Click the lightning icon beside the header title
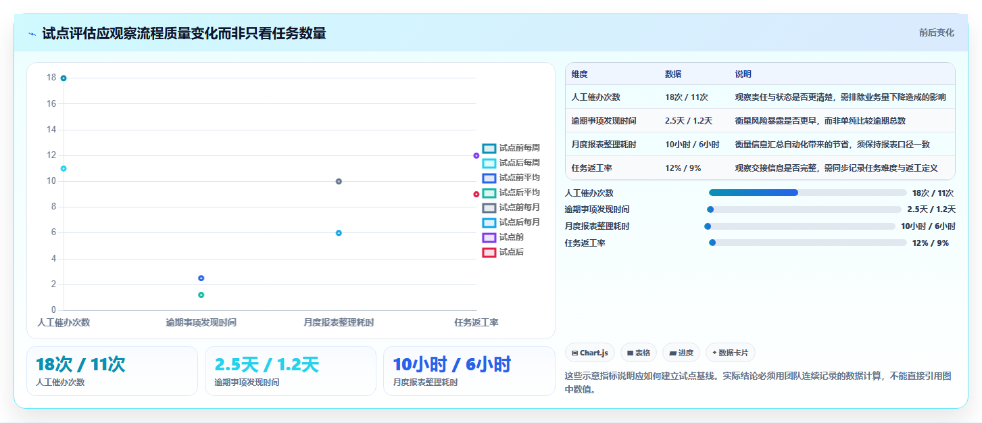The image size is (982, 423). 32,34
